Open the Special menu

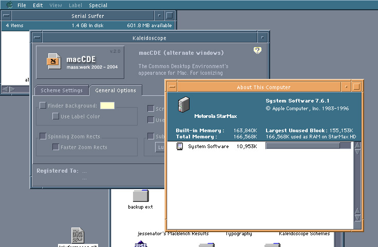pos(98,5)
